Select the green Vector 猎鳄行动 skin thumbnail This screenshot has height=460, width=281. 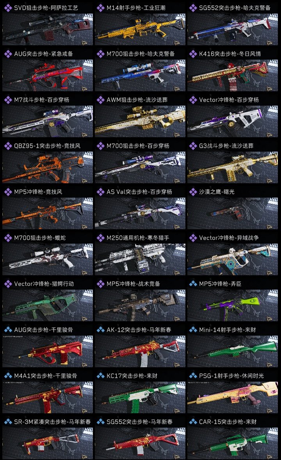tap(48, 305)
